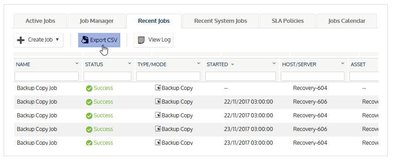Viewport: 403px width, 168px height.
Task: Click the NAME column header
Action: (x=23, y=65)
